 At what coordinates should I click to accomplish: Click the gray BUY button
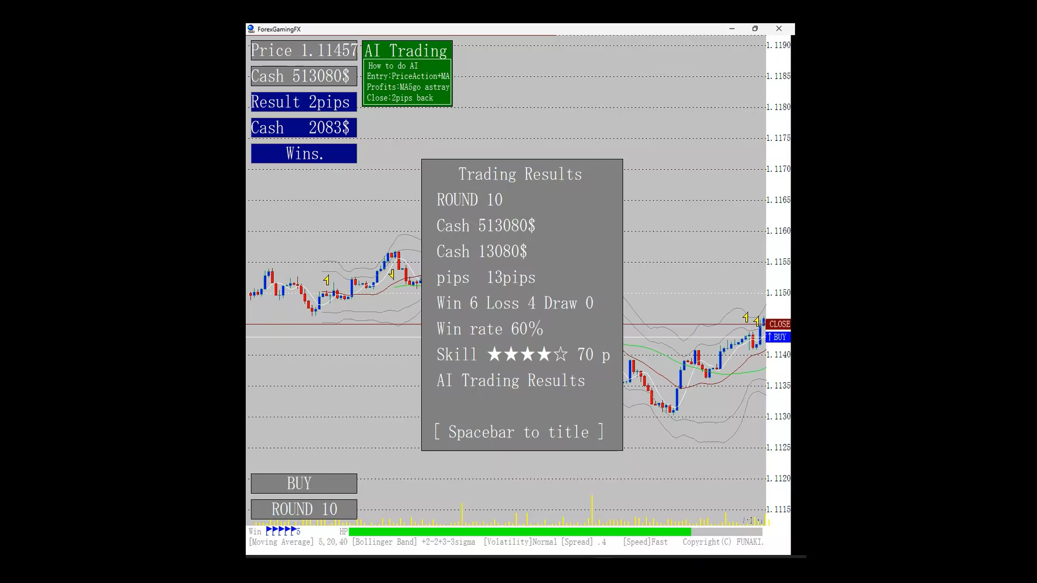[x=304, y=483]
